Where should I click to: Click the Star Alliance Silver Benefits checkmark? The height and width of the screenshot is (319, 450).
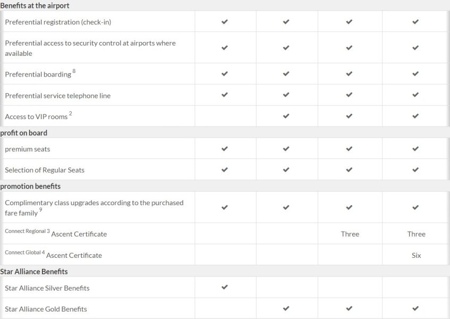pyautogui.click(x=225, y=287)
